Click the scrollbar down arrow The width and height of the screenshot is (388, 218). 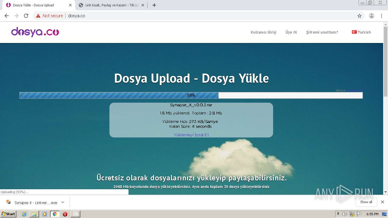(x=386, y=192)
